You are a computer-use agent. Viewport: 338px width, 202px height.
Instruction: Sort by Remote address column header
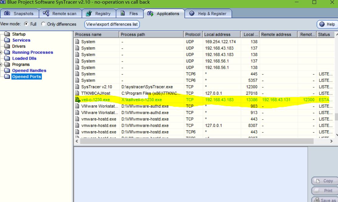(278, 35)
